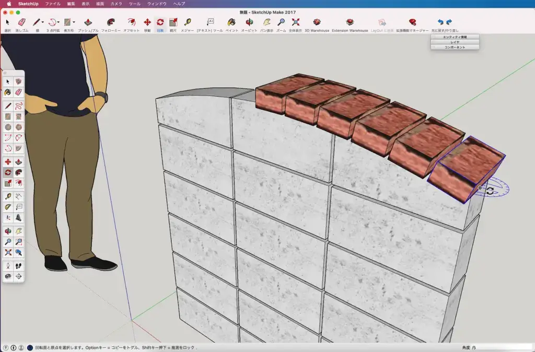This screenshot has width=535, height=352.
Task: Open the dropdown arrow beside the 3点円弧 tool
Action: pos(59,22)
